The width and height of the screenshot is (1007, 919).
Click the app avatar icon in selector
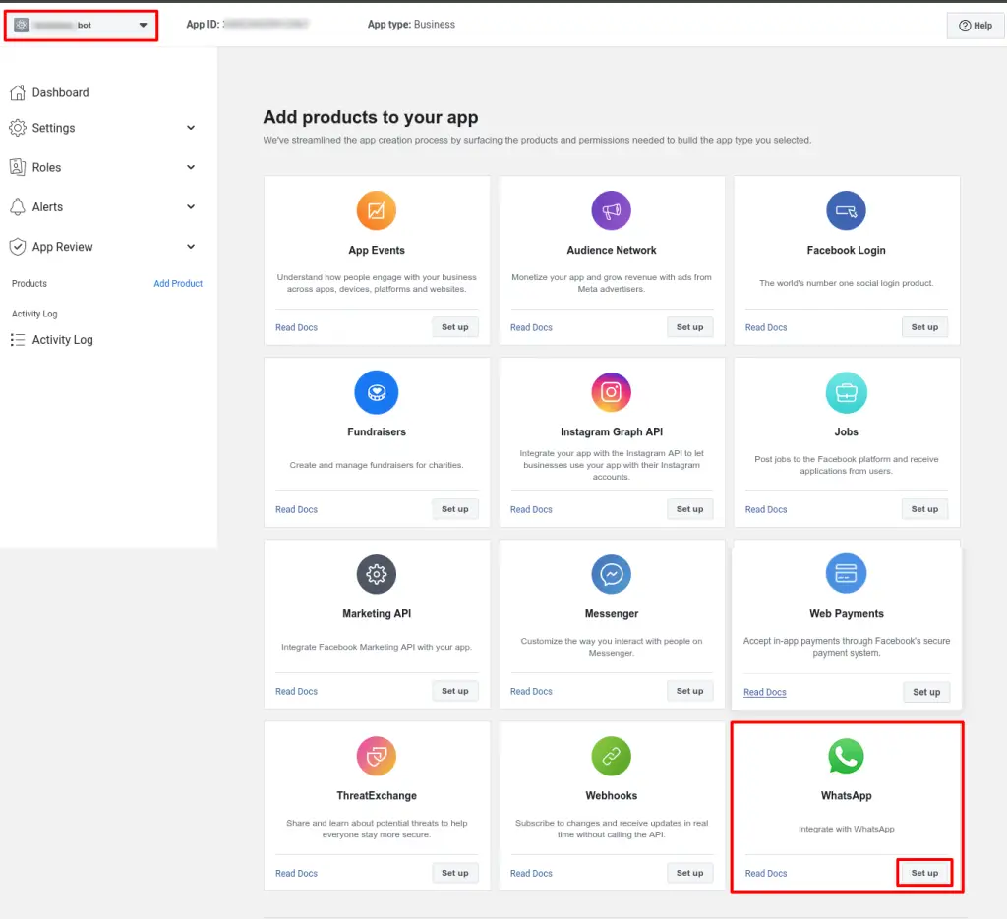point(22,25)
